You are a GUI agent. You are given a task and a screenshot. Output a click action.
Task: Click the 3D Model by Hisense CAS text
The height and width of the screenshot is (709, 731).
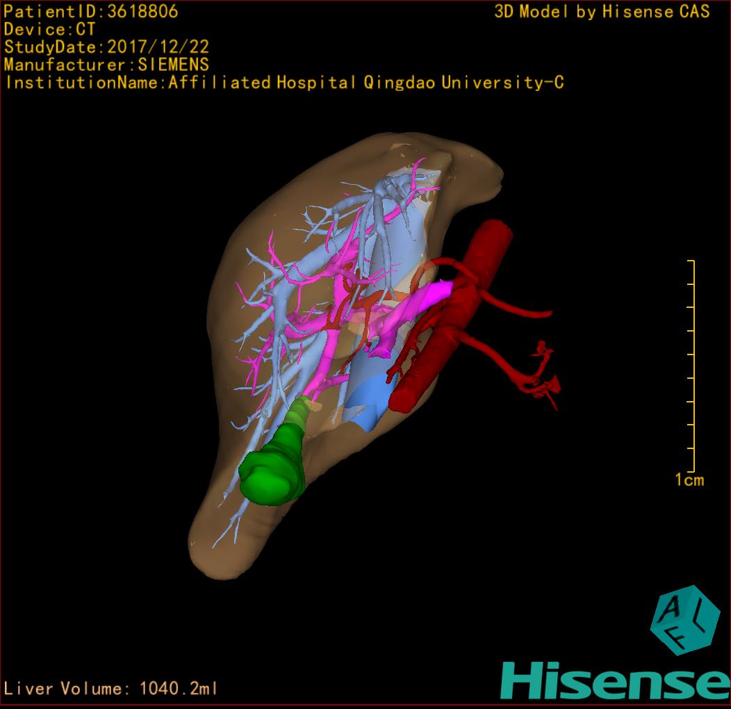click(602, 11)
